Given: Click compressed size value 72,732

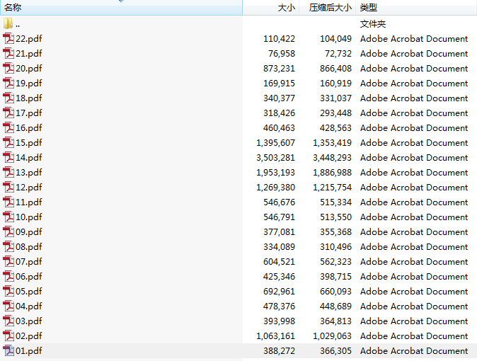Looking at the screenshot, I should (338, 54).
